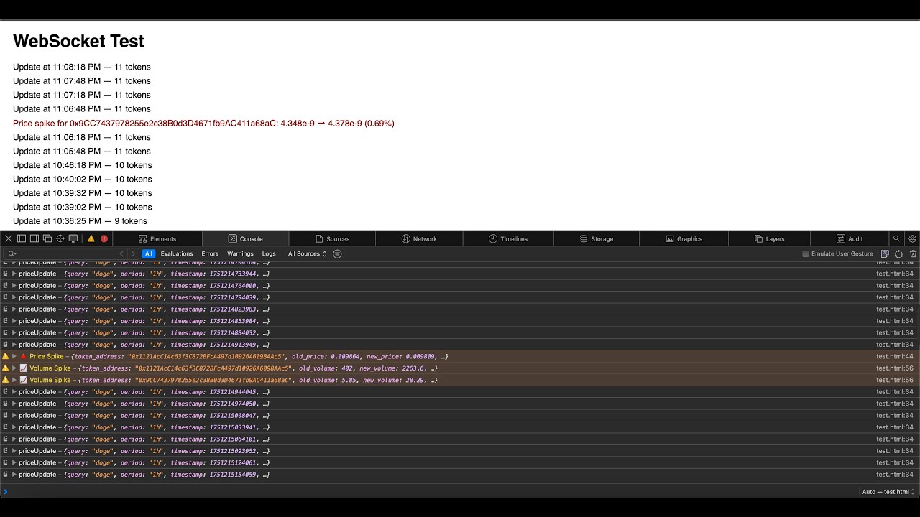Filter console by Warnings

[x=240, y=253]
